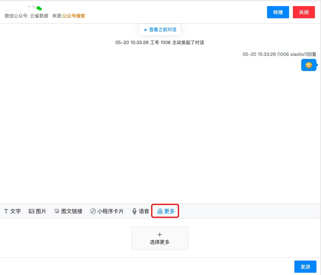Screen dimensions: 321x275
Task: Click the red 关闭 close button
Action: (304, 12)
